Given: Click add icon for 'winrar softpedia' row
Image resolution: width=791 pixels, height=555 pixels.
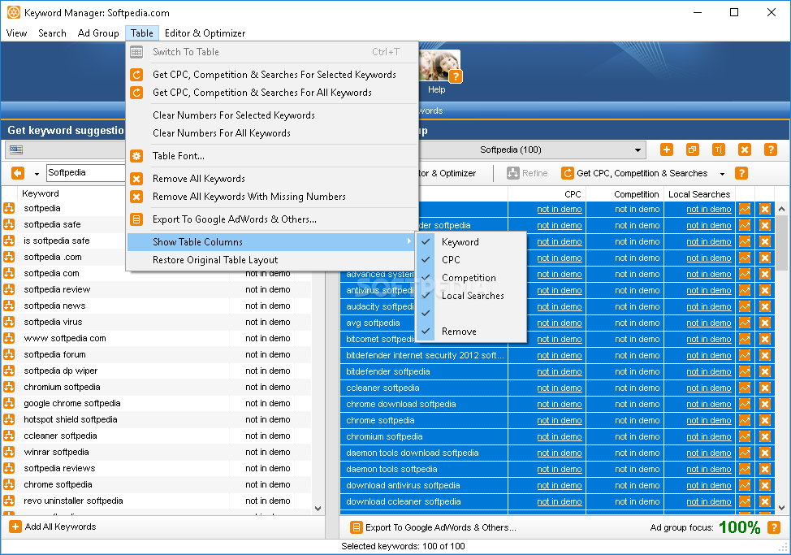Looking at the screenshot, I should 9,452.
